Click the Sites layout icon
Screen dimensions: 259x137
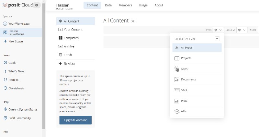point(177,90)
